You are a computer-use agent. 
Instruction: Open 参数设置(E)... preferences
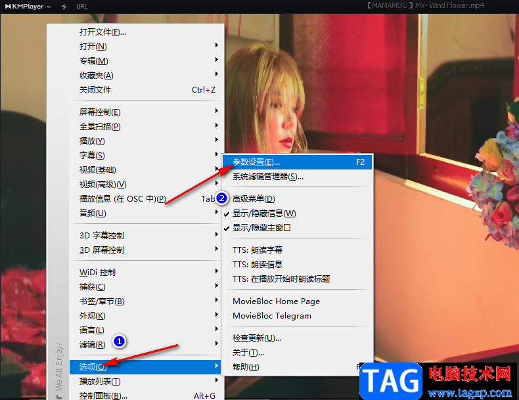coord(297,162)
